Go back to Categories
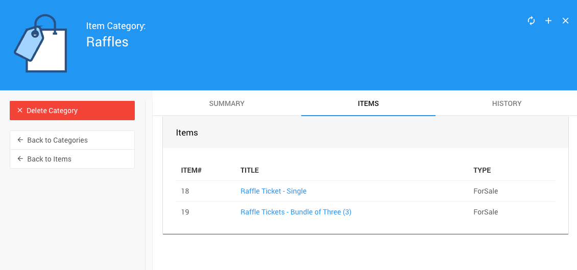 (x=72, y=140)
